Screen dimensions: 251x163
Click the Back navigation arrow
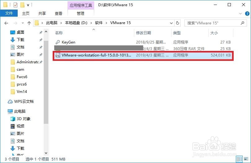(6, 23)
